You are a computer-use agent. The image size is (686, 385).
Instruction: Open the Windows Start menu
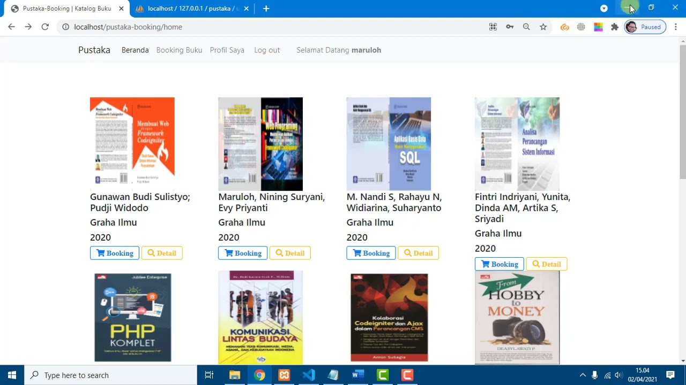[x=12, y=375]
